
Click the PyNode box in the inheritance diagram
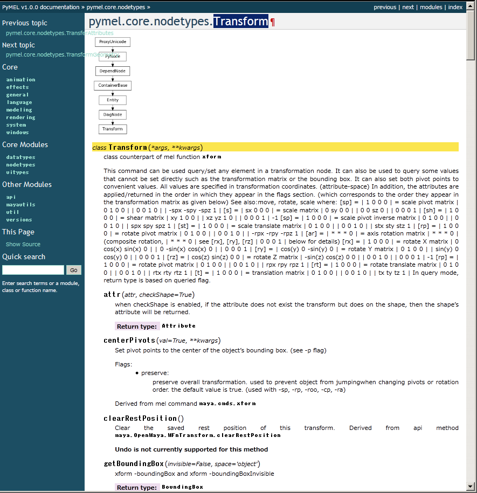tap(113, 56)
